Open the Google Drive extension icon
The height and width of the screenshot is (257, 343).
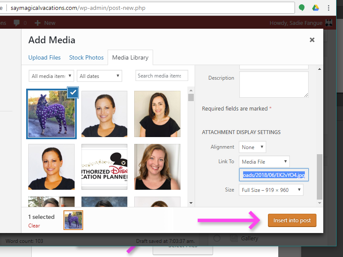(316, 8)
